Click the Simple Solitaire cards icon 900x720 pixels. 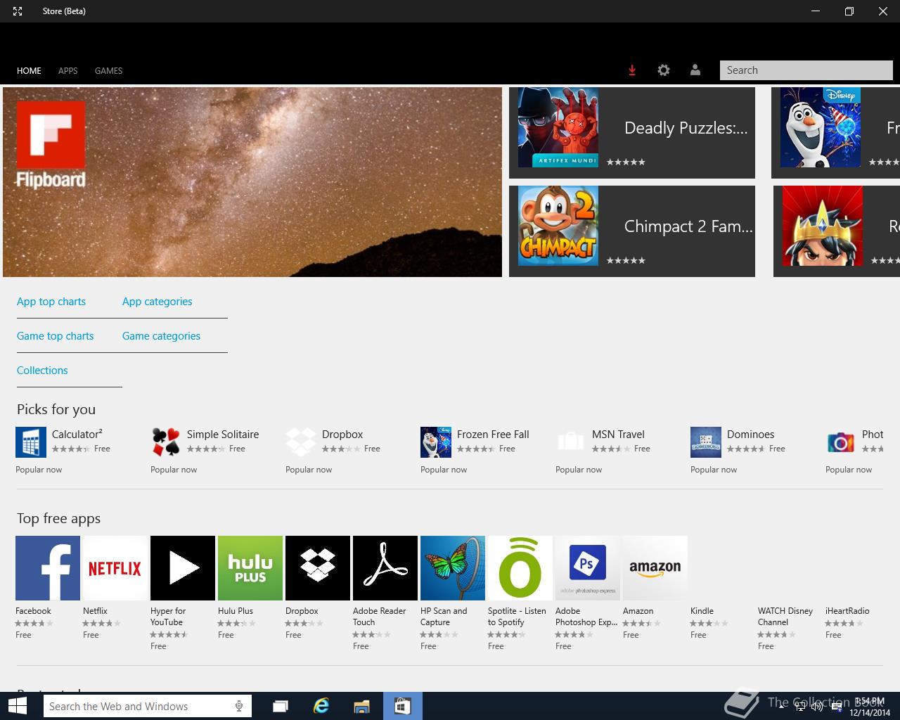tap(166, 442)
